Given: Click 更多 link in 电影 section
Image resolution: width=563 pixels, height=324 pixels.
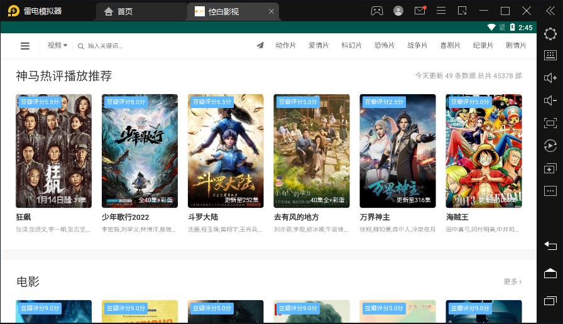Looking at the screenshot, I should [512, 282].
